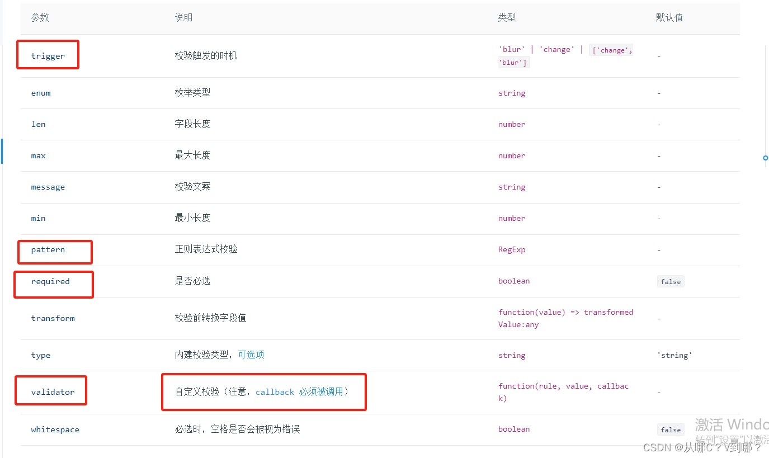Click the 'change' type value in trigger row
The height and width of the screenshot is (458, 769).
coord(557,49)
